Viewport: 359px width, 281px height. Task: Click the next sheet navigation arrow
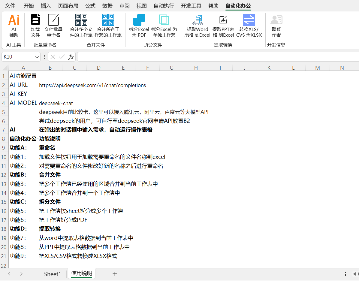point(21,274)
